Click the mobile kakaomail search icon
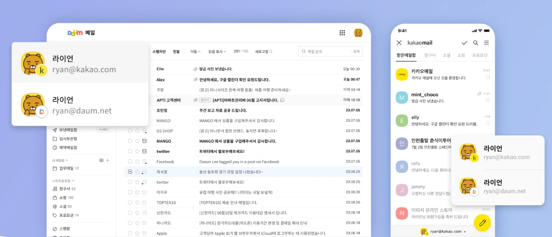 pyautogui.click(x=476, y=43)
